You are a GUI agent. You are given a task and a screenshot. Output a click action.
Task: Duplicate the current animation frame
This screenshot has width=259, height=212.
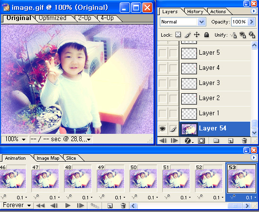click(110, 206)
